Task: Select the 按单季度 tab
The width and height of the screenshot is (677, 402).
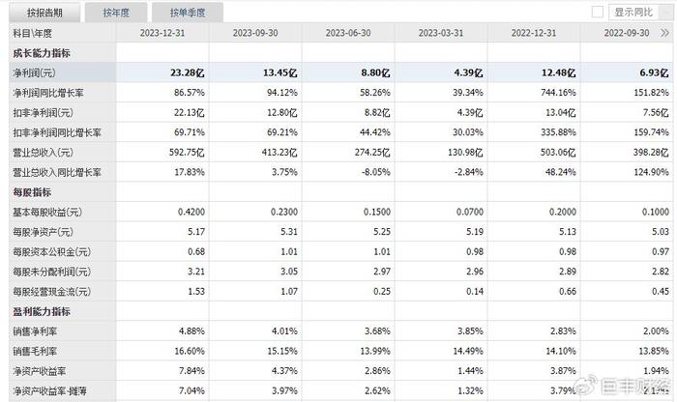Action: pos(189,13)
